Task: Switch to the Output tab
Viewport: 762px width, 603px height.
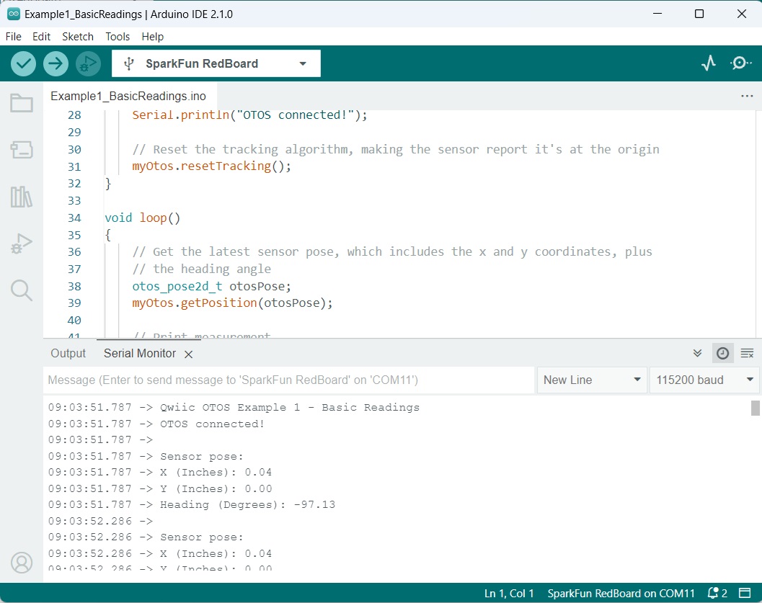Action: coord(68,353)
